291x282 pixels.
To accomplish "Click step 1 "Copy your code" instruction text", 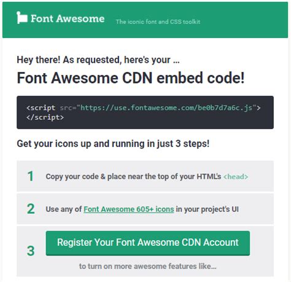I will [133, 176].
